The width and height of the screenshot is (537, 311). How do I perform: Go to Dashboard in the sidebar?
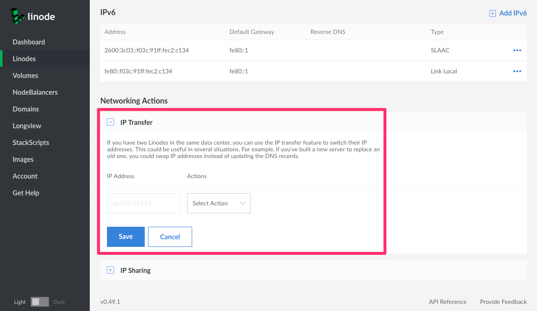click(29, 42)
